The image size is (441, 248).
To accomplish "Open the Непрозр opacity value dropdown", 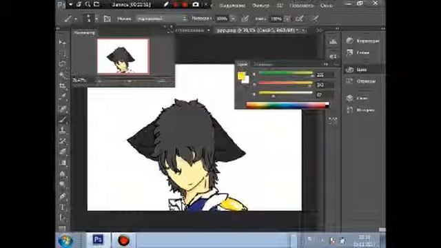I will click(233, 19).
